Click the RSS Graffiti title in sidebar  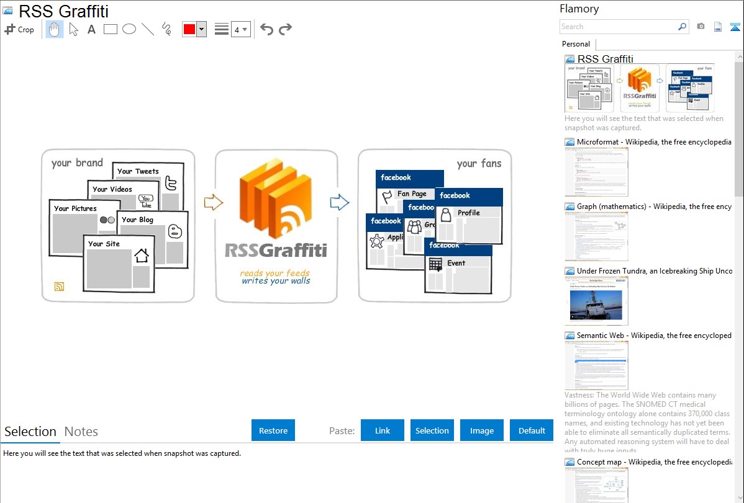point(605,59)
